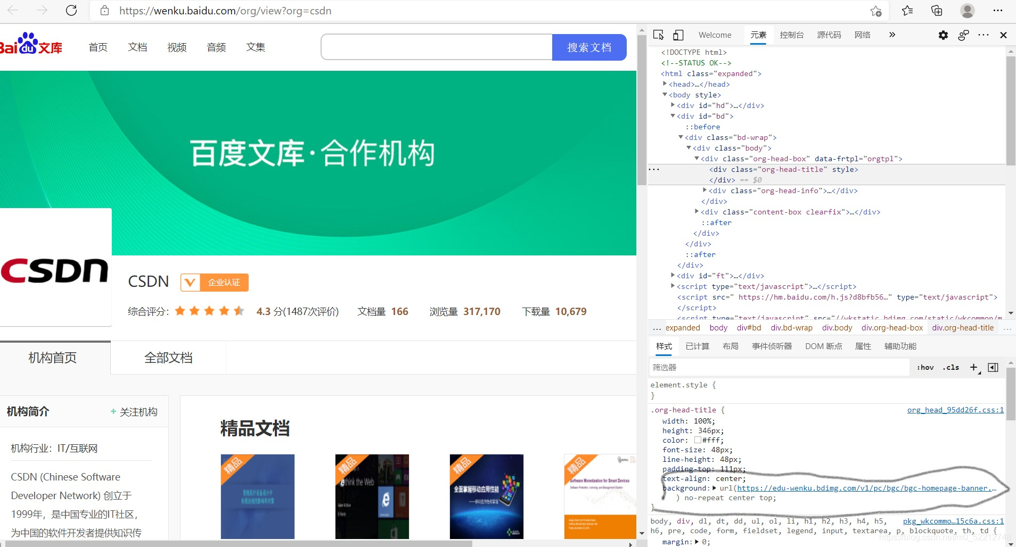Click the #fff color swatch in the styles

tap(698, 440)
